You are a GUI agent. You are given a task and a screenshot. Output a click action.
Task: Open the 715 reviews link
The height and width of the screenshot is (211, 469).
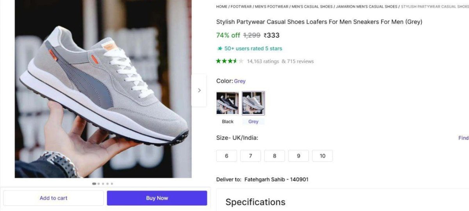(x=300, y=61)
